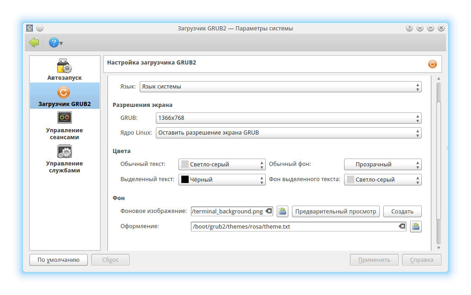Click the scrollbar down arrow

click(x=439, y=248)
